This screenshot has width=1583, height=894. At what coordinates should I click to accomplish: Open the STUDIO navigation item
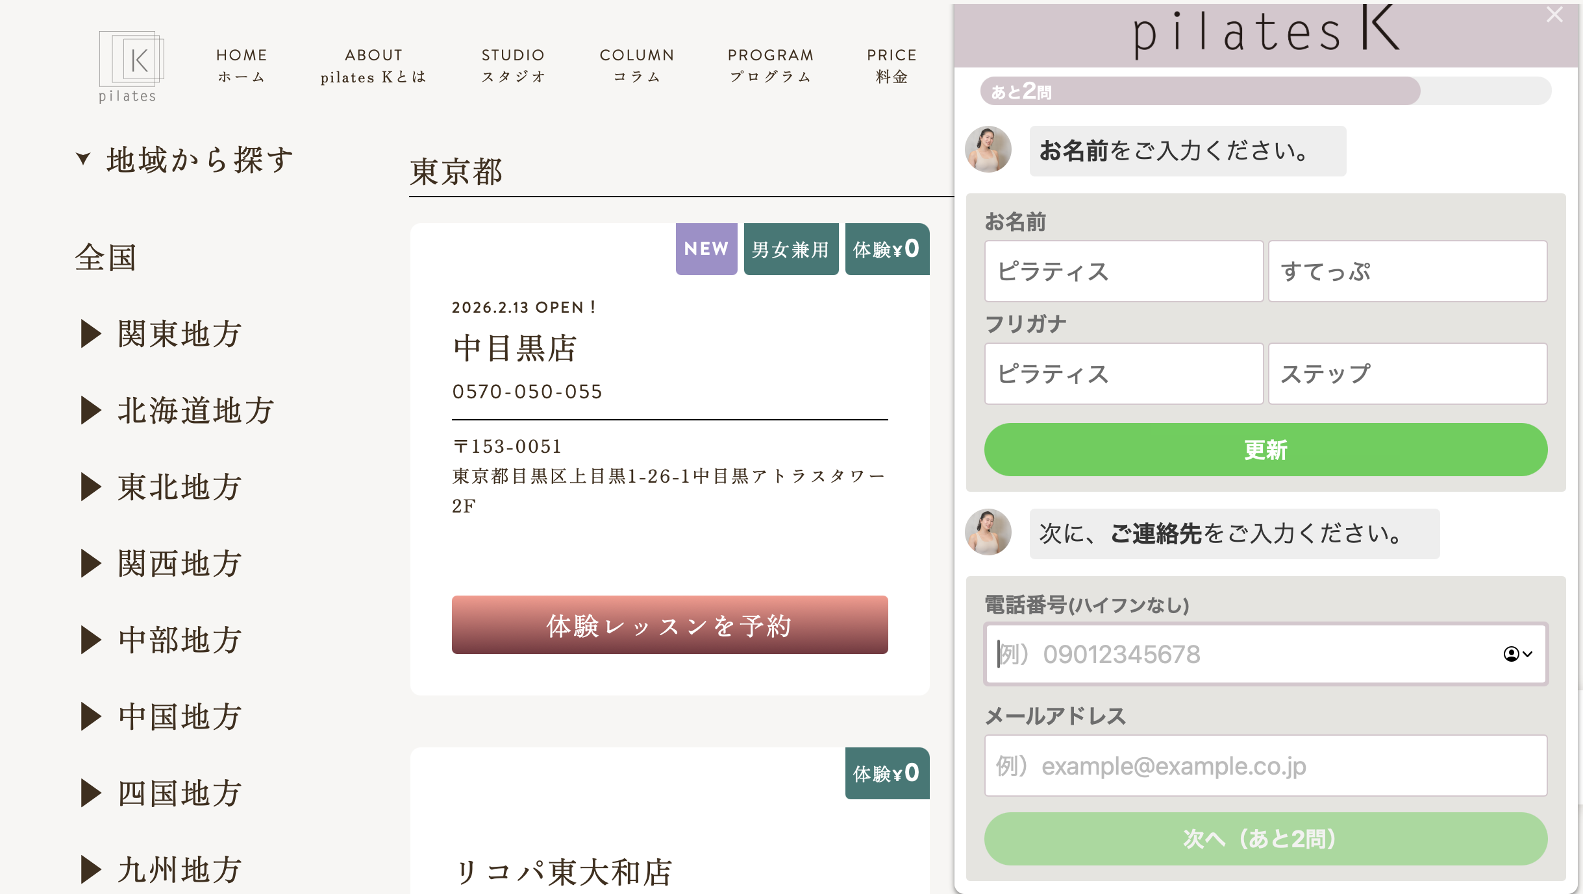[x=512, y=65]
